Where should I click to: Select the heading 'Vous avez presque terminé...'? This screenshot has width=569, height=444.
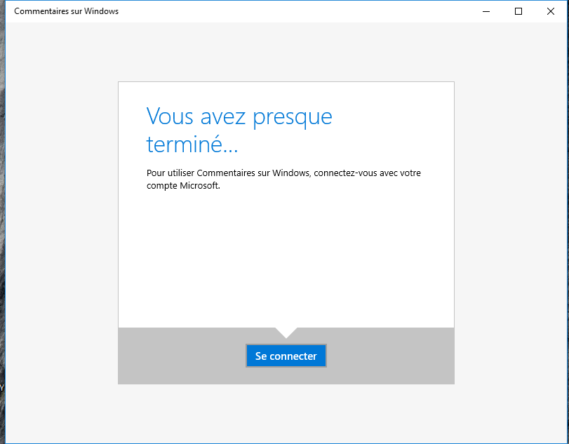tap(239, 130)
